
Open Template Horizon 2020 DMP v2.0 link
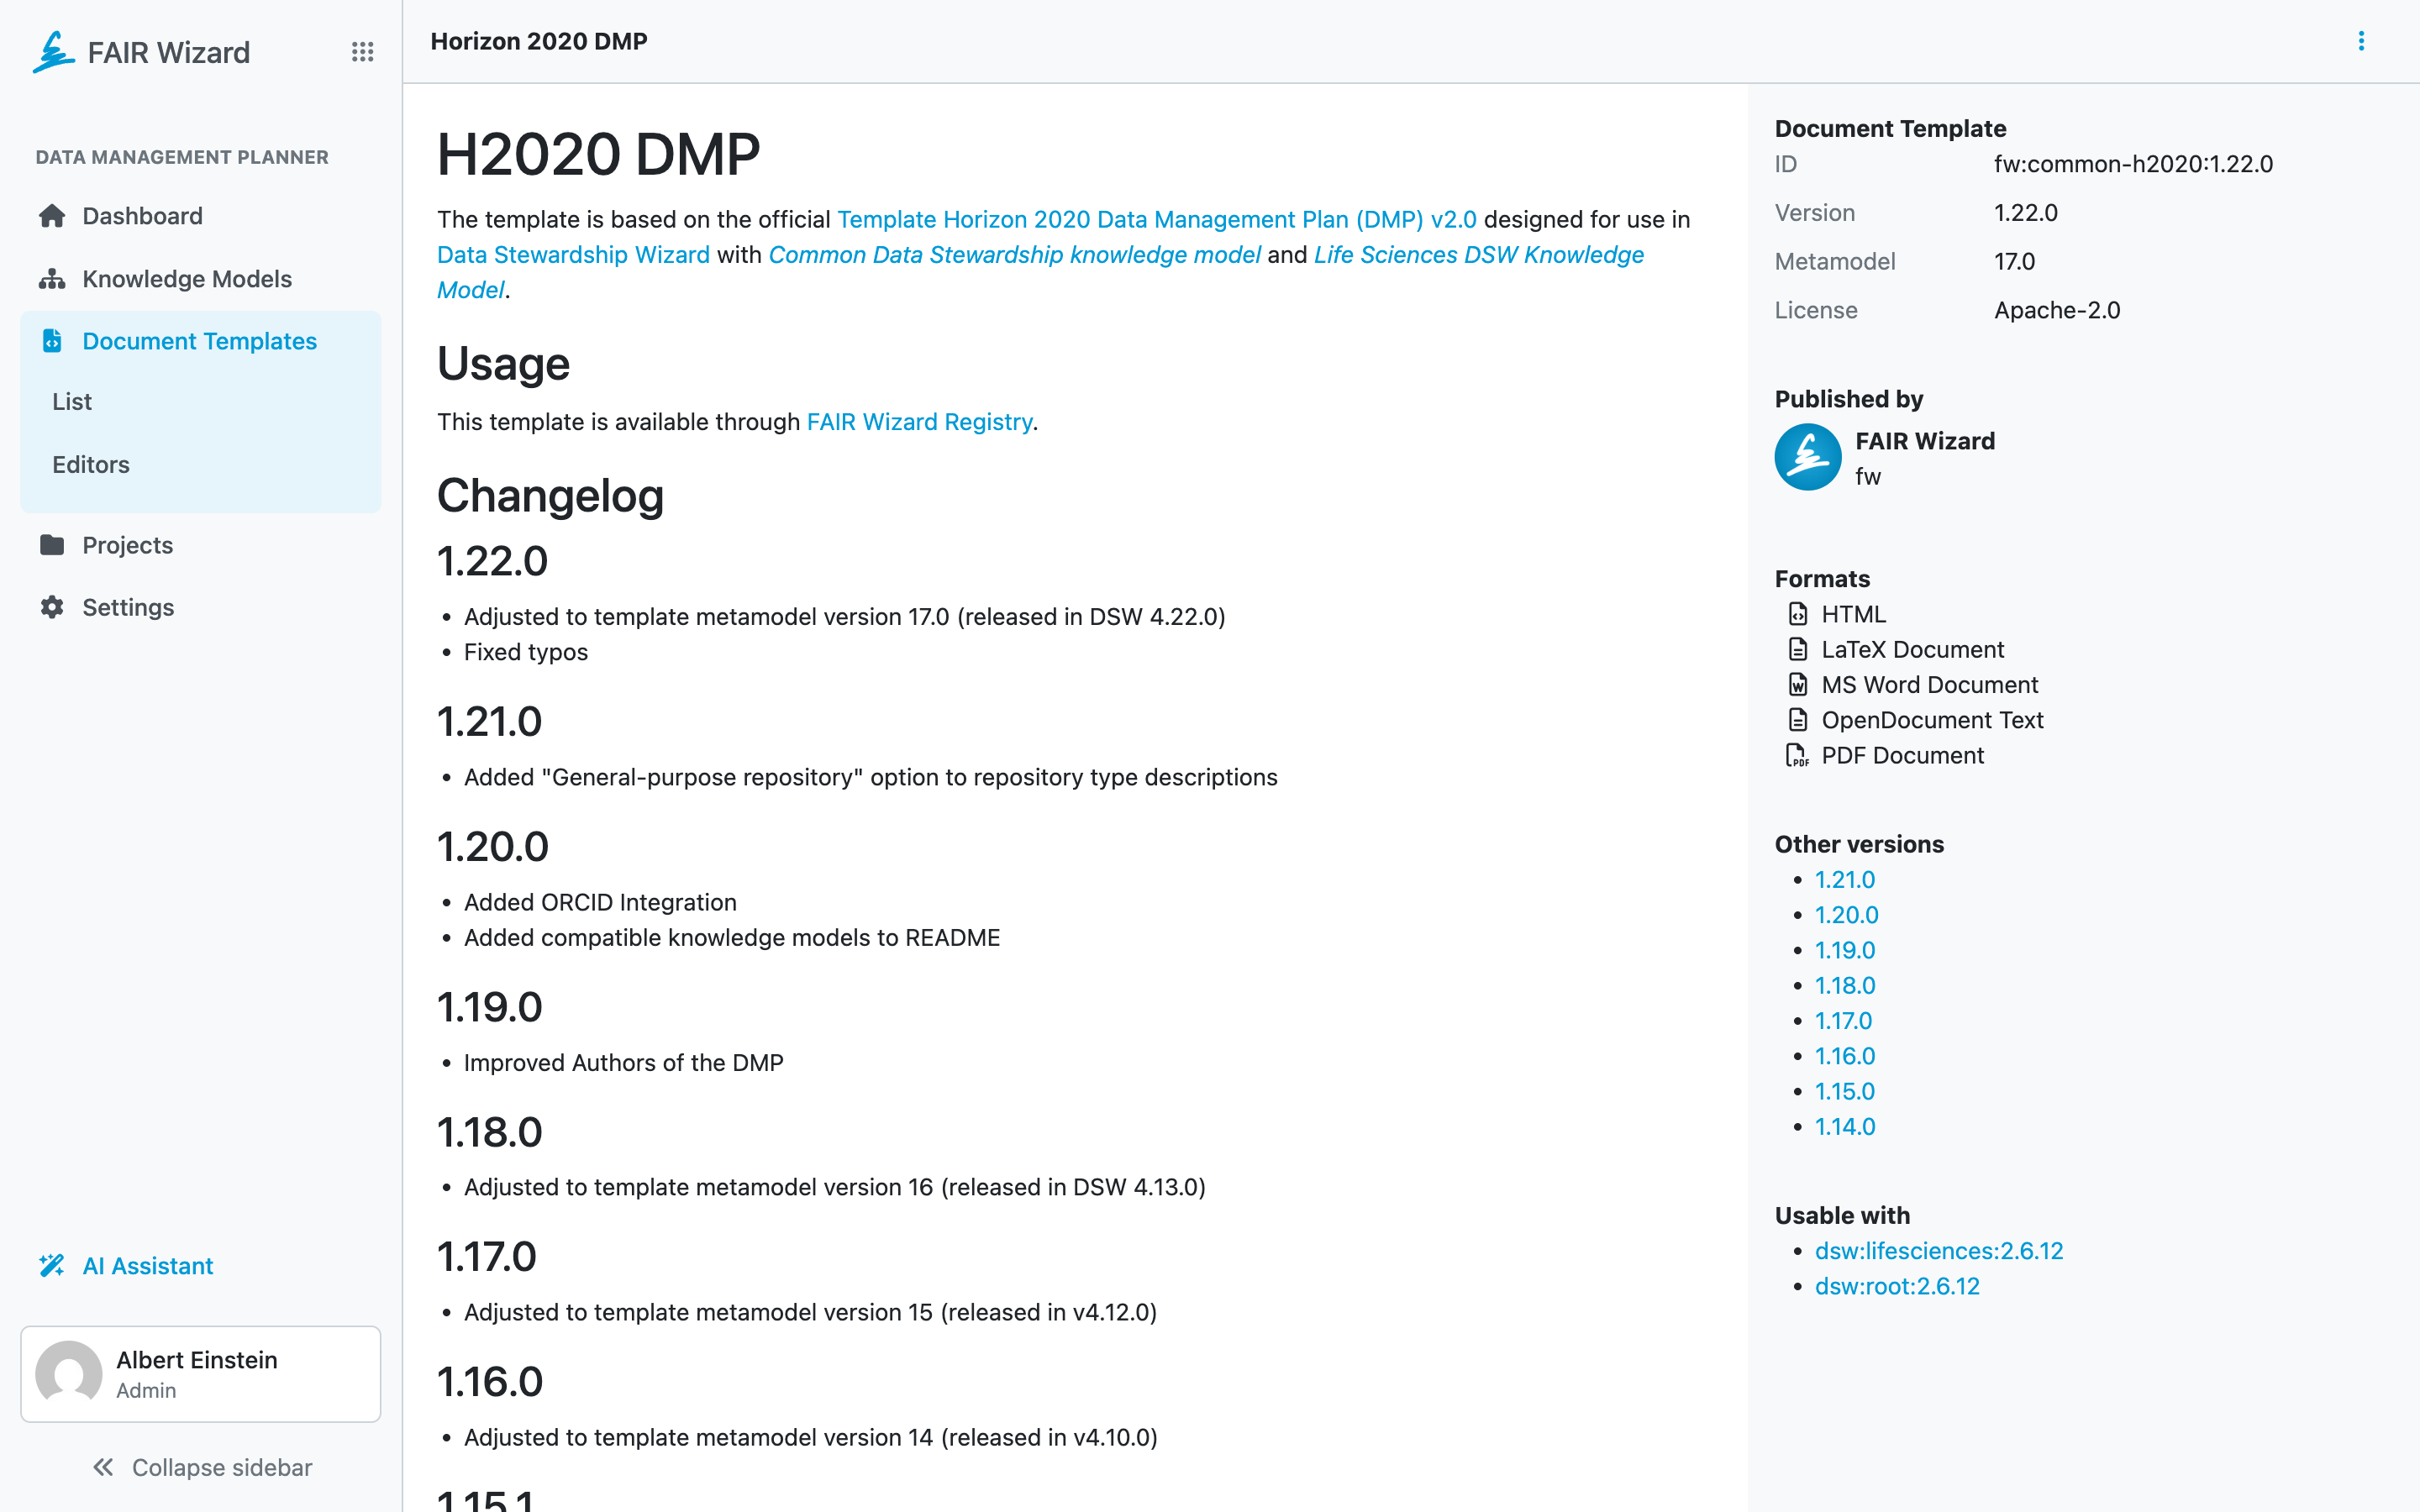pyautogui.click(x=1157, y=219)
